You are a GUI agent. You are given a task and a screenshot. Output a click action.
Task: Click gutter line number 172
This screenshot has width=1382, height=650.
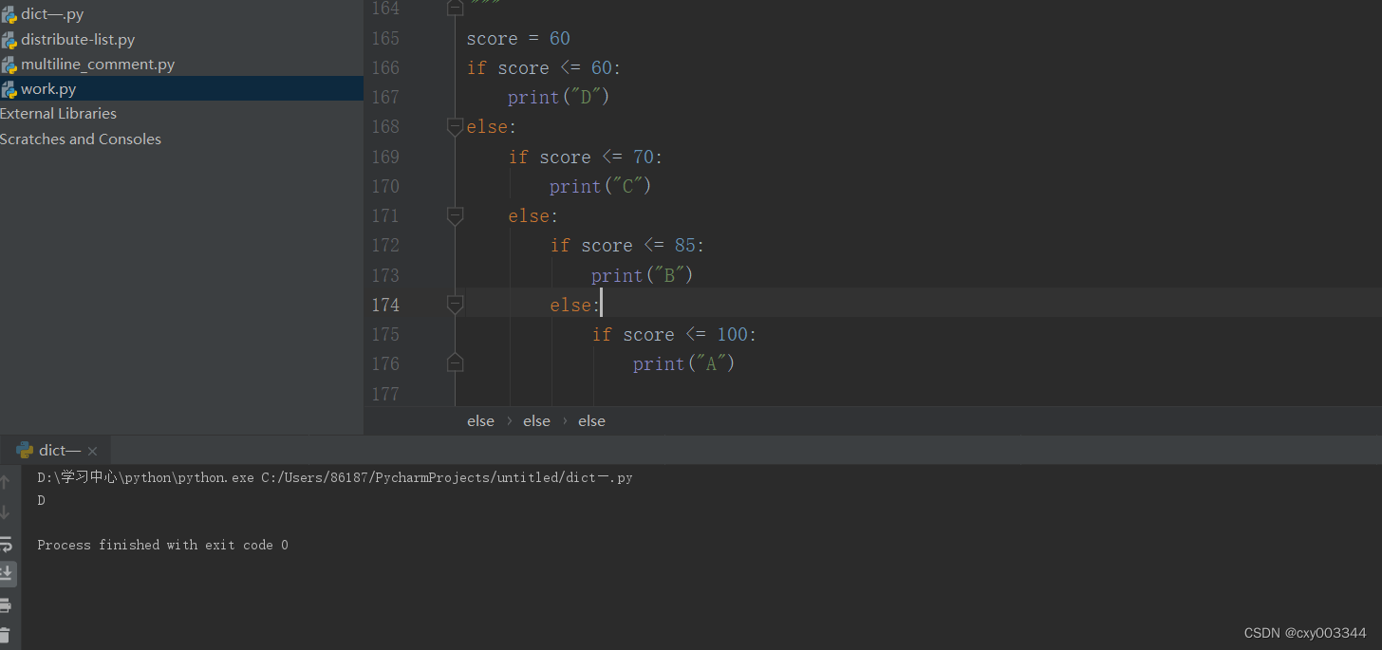[385, 246]
